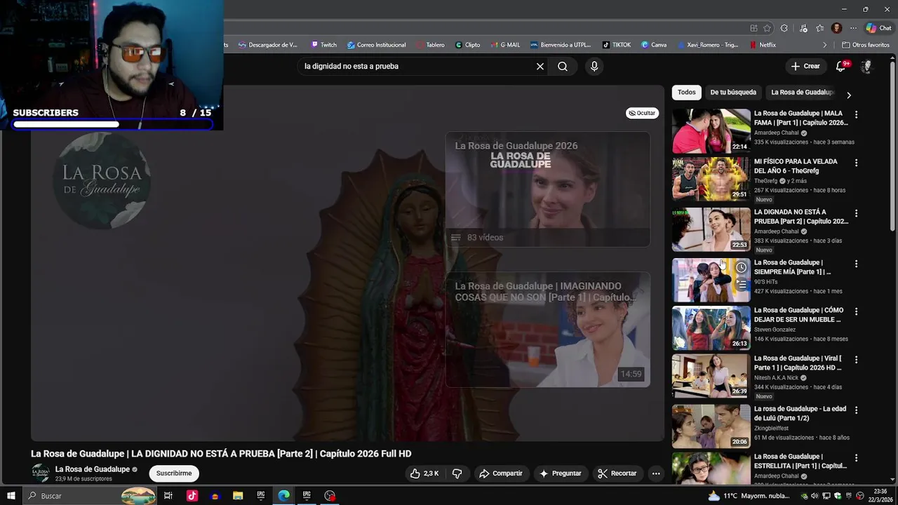This screenshot has height=505, width=898.
Task: Open options for MALA FAMA video
Action: tap(856, 114)
